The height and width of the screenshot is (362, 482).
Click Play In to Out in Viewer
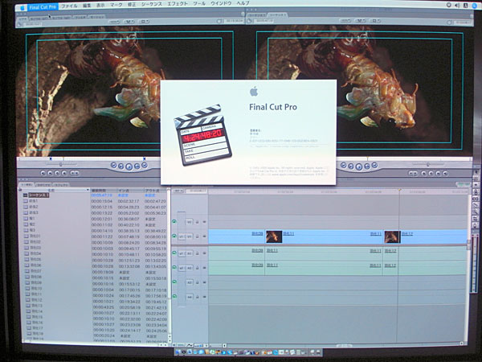pyautogui.click(x=121, y=167)
